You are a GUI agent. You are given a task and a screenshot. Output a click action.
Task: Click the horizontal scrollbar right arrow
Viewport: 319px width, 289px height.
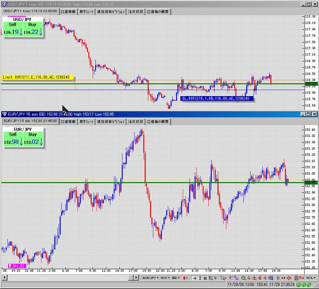pyautogui.click(x=137, y=278)
